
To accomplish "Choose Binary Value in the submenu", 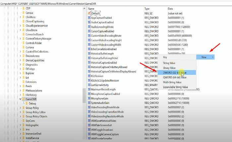I will (177, 68).
